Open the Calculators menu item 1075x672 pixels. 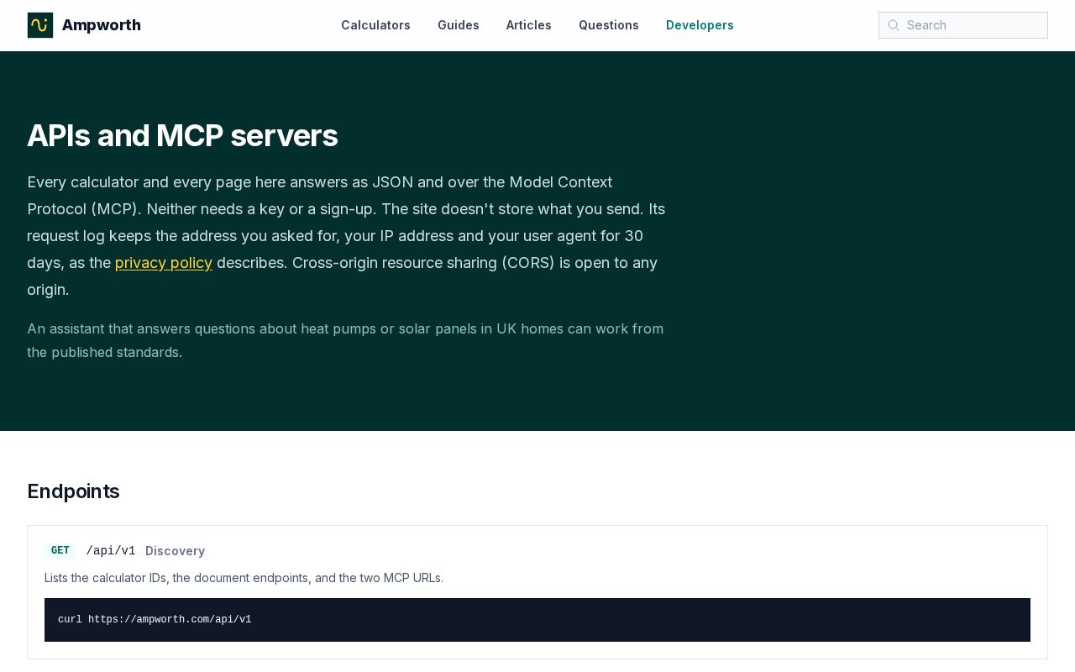tap(375, 25)
